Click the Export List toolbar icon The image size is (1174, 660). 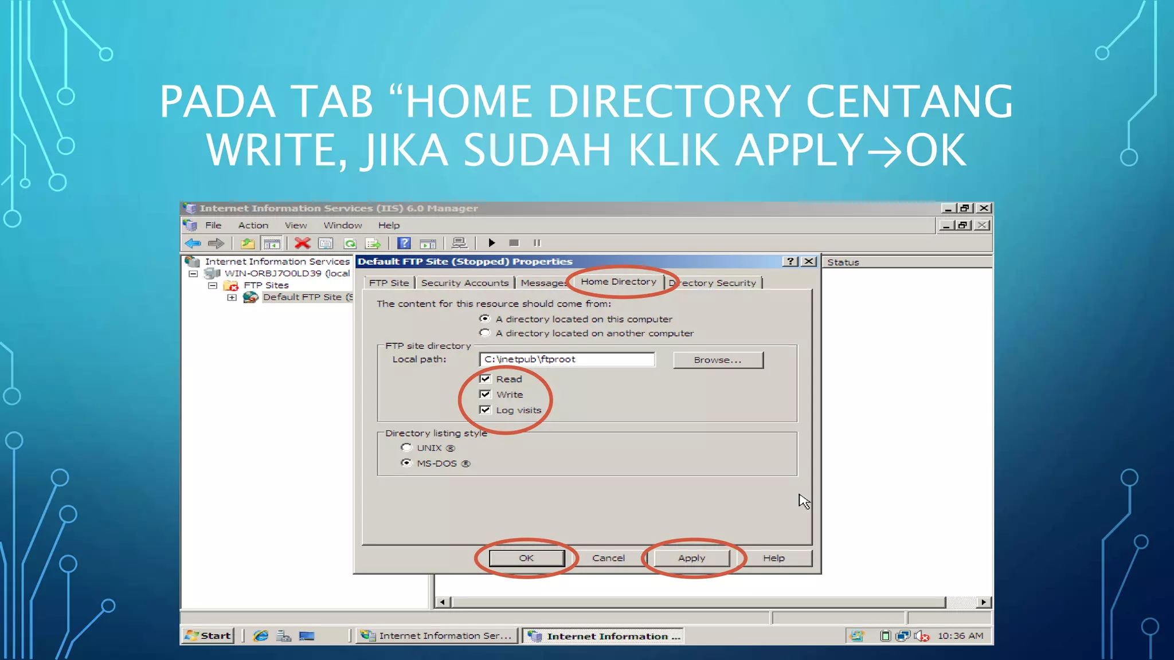373,243
